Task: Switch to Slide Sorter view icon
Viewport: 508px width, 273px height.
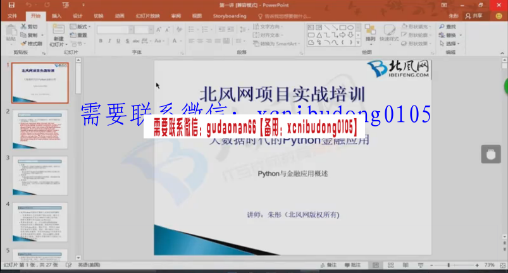Action: [x=391, y=265]
